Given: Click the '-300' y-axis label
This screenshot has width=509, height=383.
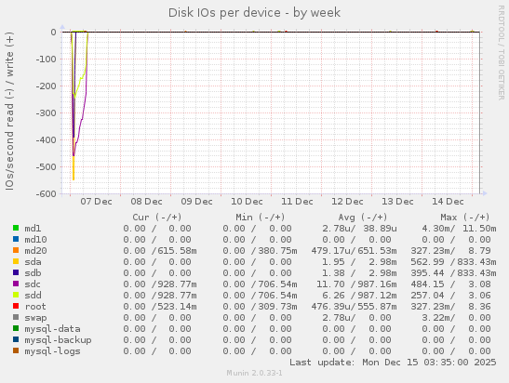Looking at the screenshot, I should click(x=46, y=112).
